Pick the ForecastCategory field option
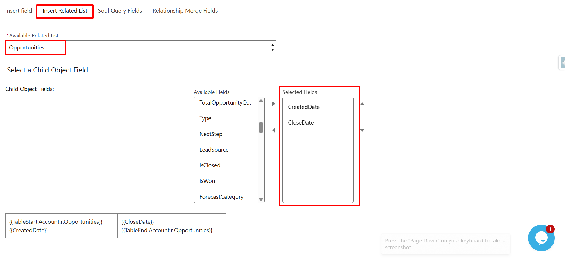The height and width of the screenshot is (260, 565). pyautogui.click(x=221, y=197)
